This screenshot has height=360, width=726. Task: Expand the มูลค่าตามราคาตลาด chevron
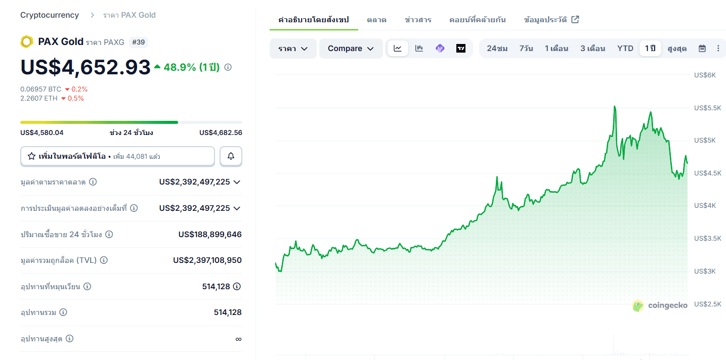point(237,182)
